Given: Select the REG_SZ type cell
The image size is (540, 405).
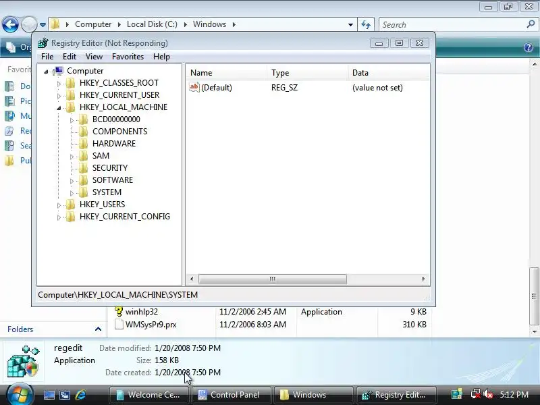Looking at the screenshot, I should coord(284,88).
